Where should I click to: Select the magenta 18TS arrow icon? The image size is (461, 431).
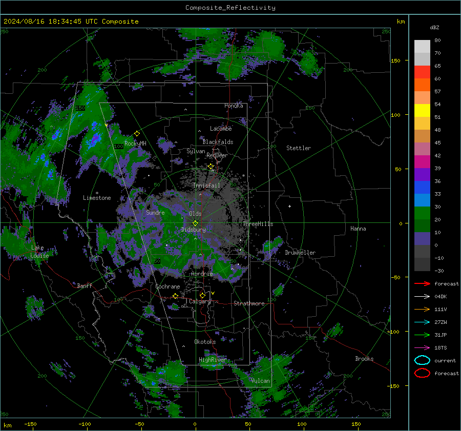[x=422, y=348]
